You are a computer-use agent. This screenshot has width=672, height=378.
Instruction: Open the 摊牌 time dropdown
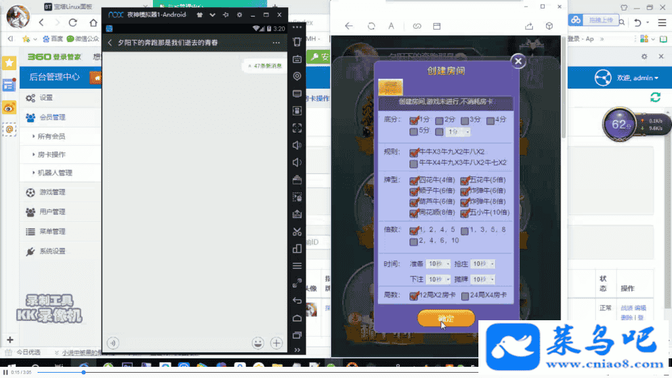pos(482,280)
